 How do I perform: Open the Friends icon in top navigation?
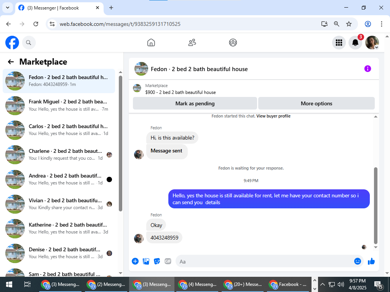tap(192, 43)
